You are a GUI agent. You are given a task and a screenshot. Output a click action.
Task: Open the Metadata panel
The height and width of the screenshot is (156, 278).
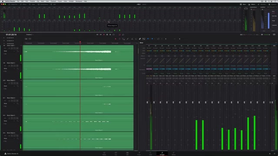click(x=261, y=4)
